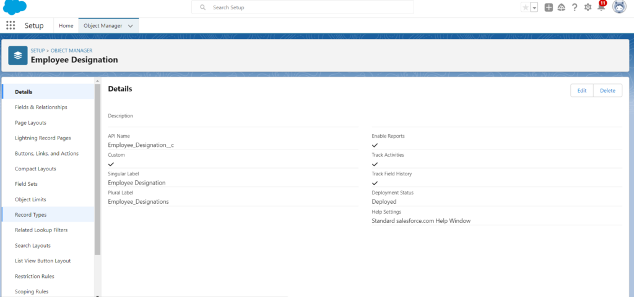The image size is (634, 297).
Task: Open Page Layouts section
Action: click(48, 122)
